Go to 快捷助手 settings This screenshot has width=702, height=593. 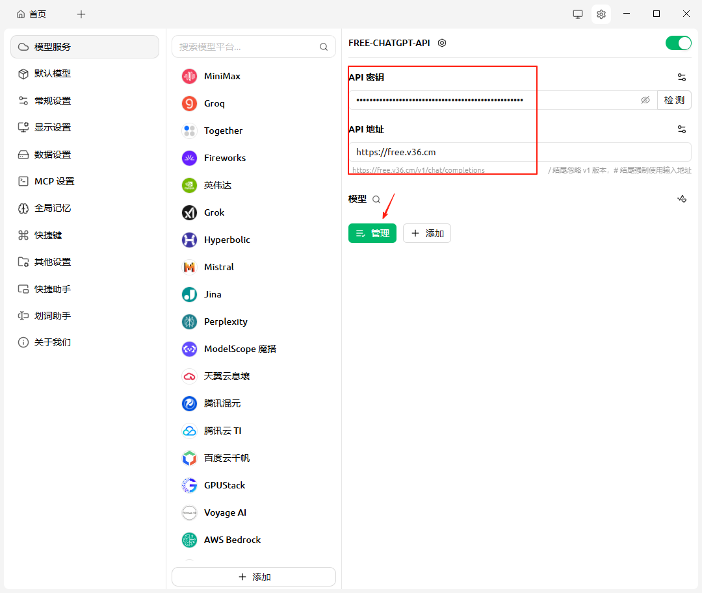[84, 289]
